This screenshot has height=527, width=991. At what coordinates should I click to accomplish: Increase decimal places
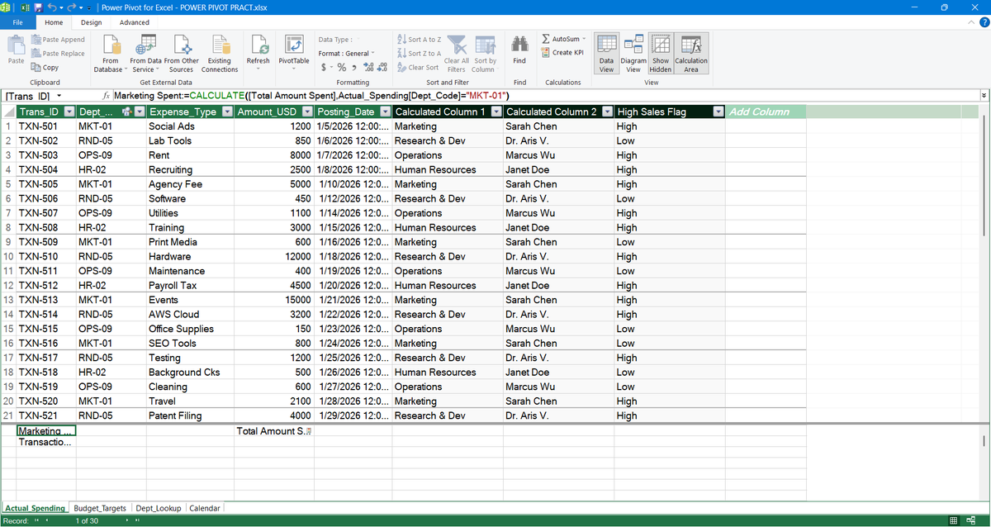coord(368,68)
